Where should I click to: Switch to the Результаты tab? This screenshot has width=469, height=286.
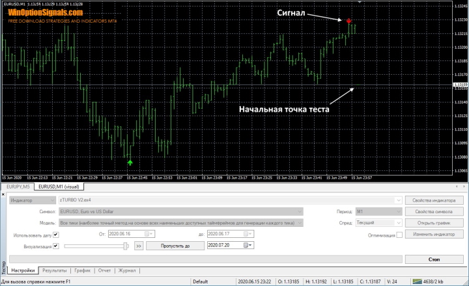pyautogui.click(x=55, y=270)
